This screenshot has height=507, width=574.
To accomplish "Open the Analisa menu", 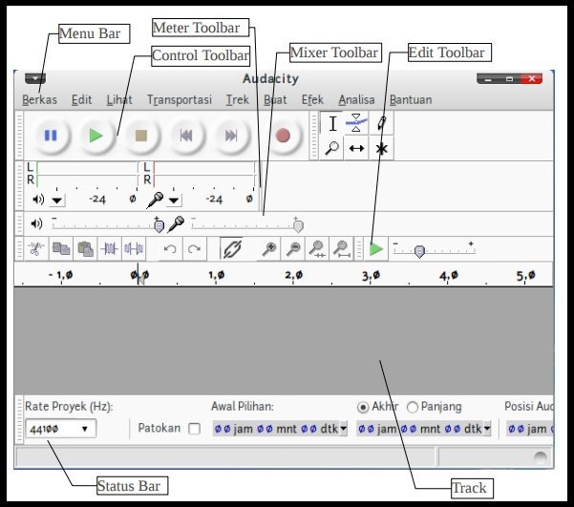I will tap(356, 99).
